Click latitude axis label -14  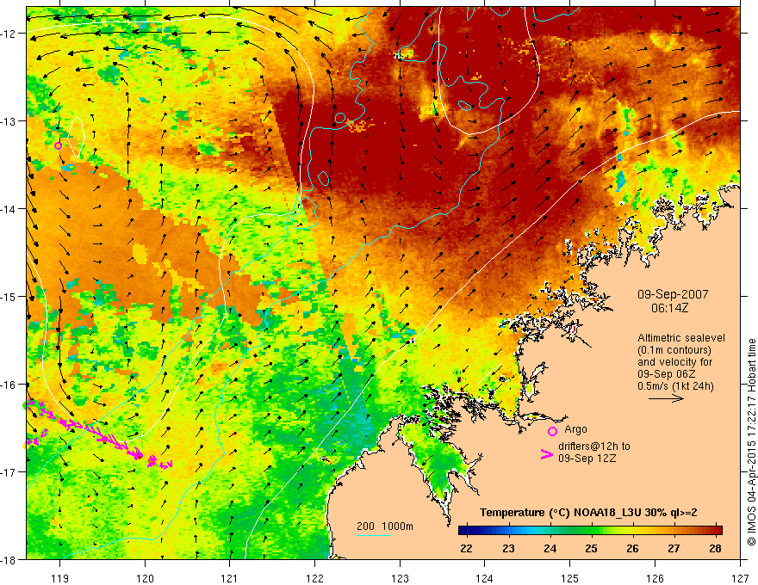pos(9,209)
